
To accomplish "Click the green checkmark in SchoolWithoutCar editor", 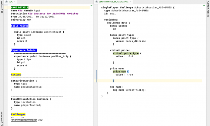I will click(x=204, y=5).
